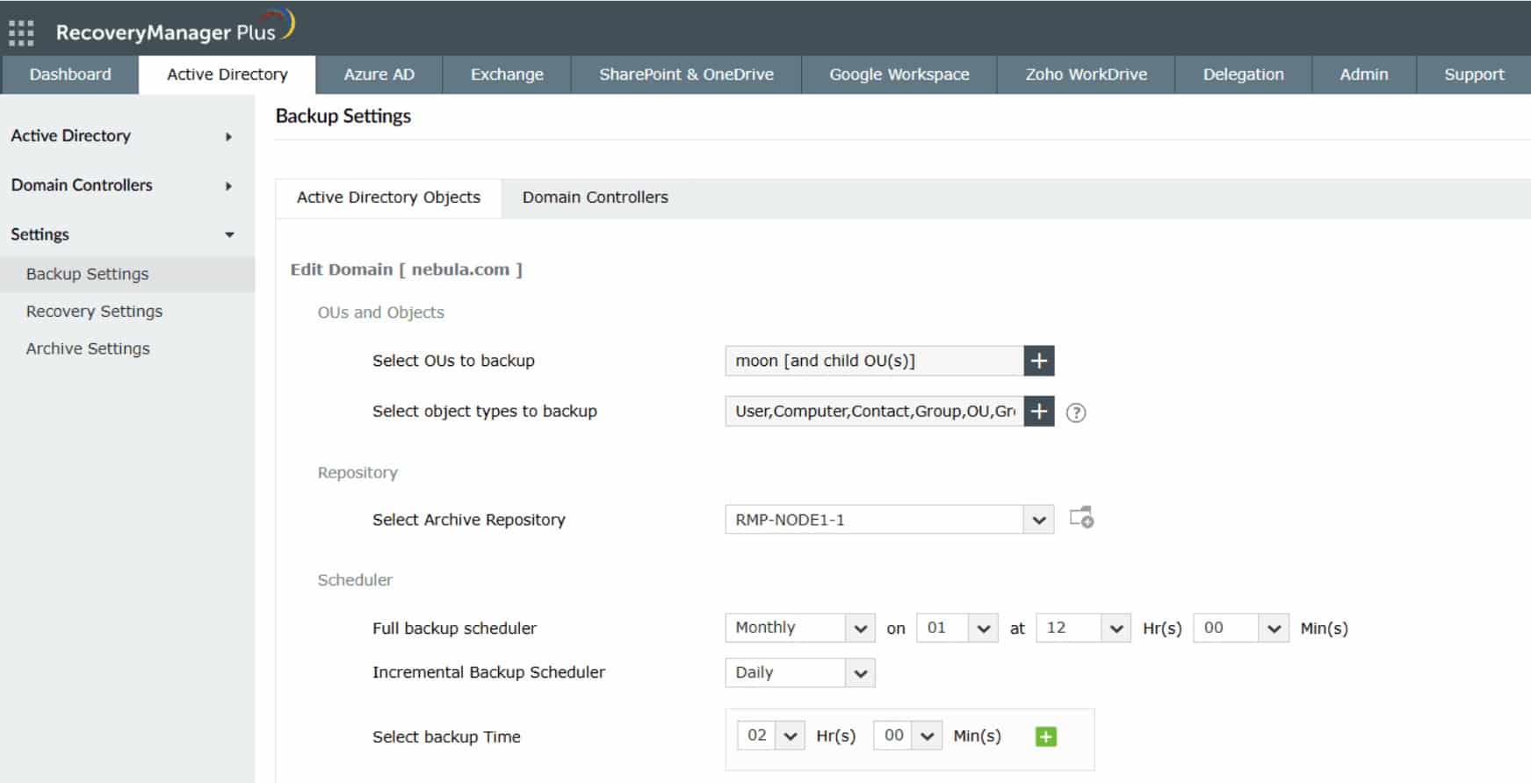Select the Active Directory Objects sub-tab
The image size is (1531, 783).
click(388, 198)
